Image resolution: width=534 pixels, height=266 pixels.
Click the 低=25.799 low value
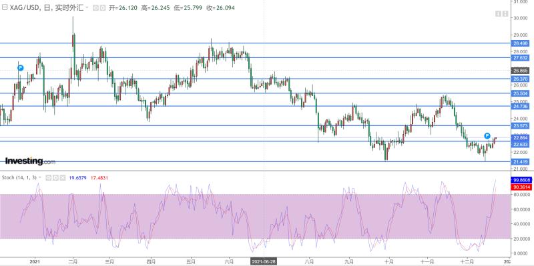tap(188, 8)
